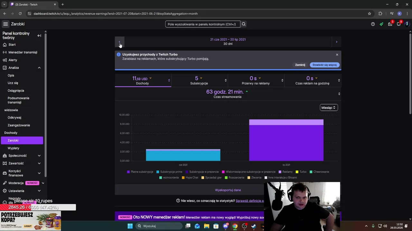
Task: Expand the Ustawienia sidebar section
Action: (x=39, y=191)
